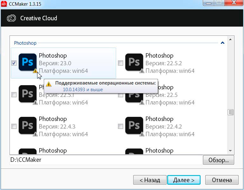The height and width of the screenshot is (190, 244).
Task: Click Платформа: win64 under version 22.4.3
Action: (63, 134)
